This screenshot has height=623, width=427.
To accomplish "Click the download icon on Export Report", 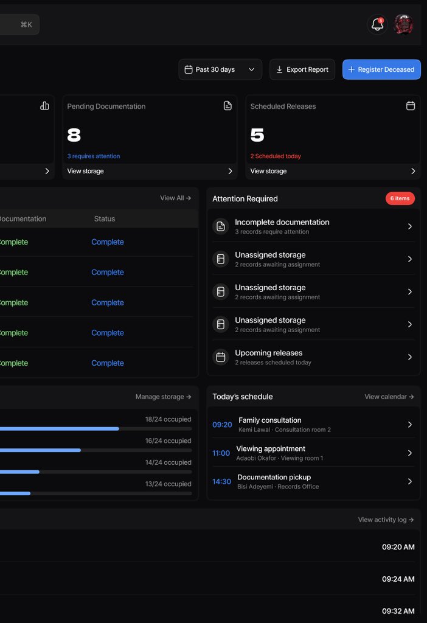I will (x=279, y=69).
